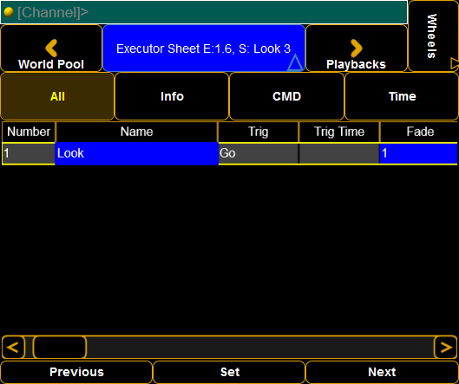
Task: Switch to the CMD tab
Action: pos(286,96)
